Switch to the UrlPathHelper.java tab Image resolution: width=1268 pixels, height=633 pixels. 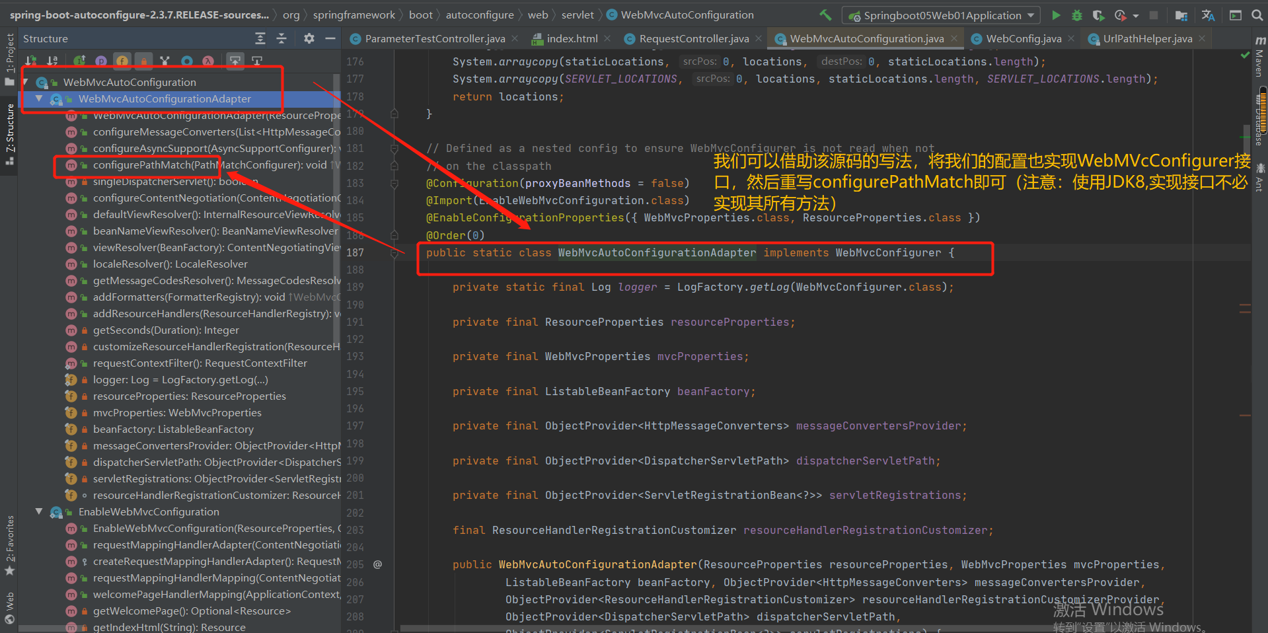pos(1147,38)
